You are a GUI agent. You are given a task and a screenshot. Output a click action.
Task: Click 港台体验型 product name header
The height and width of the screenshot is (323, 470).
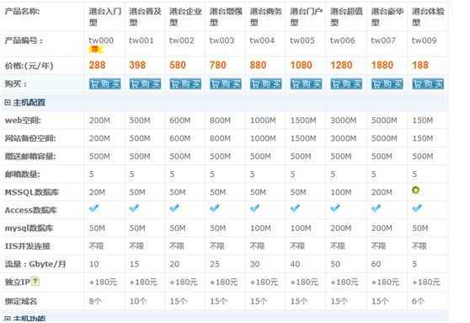[428, 17]
